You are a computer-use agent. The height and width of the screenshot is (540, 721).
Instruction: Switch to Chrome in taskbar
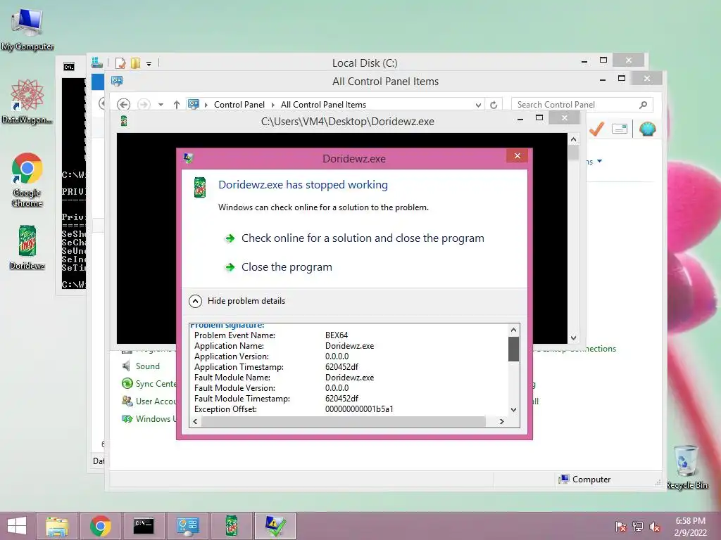coord(100,526)
